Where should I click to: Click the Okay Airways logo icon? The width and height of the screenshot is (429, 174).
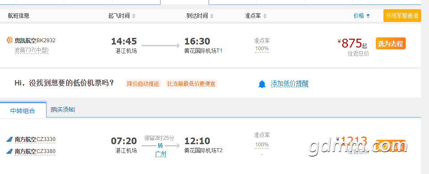point(9,40)
